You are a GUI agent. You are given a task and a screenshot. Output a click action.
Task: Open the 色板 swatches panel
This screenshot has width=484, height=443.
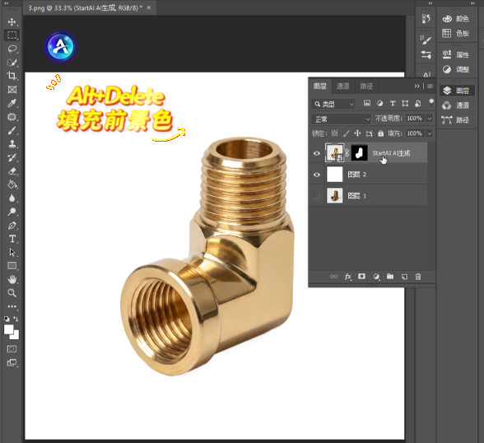[x=456, y=33]
